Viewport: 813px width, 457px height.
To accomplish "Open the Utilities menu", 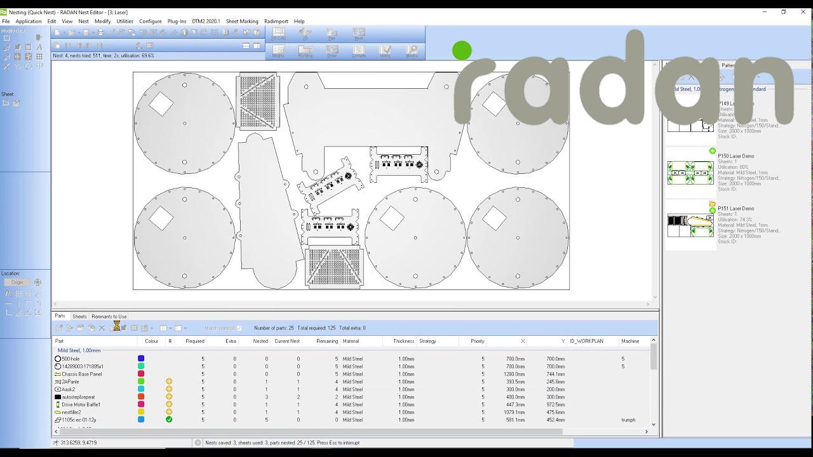I will [x=124, y=21].
